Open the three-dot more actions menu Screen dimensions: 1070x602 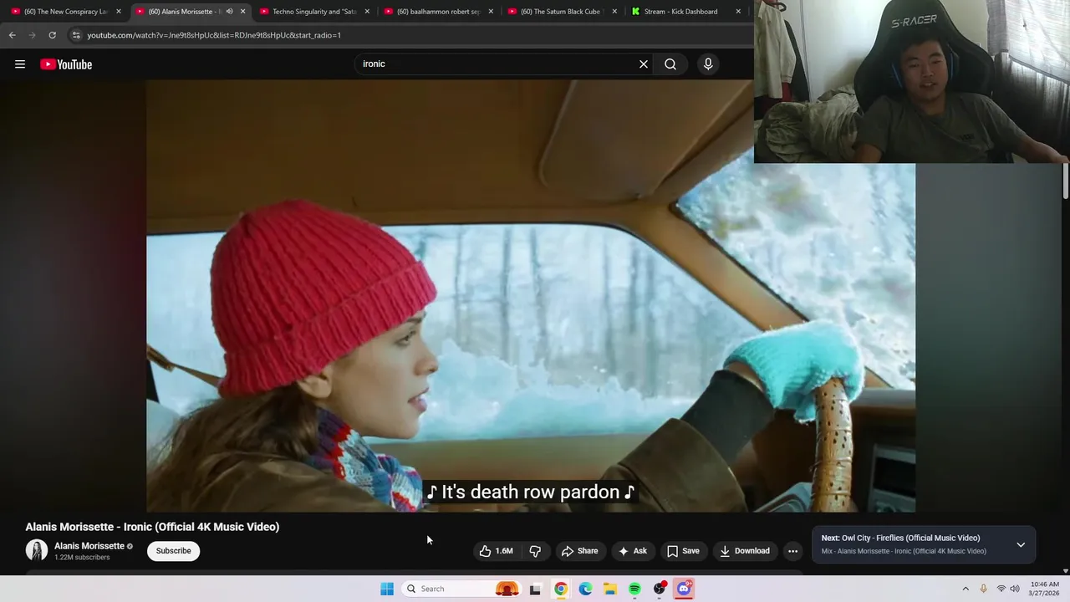(792, 551)
